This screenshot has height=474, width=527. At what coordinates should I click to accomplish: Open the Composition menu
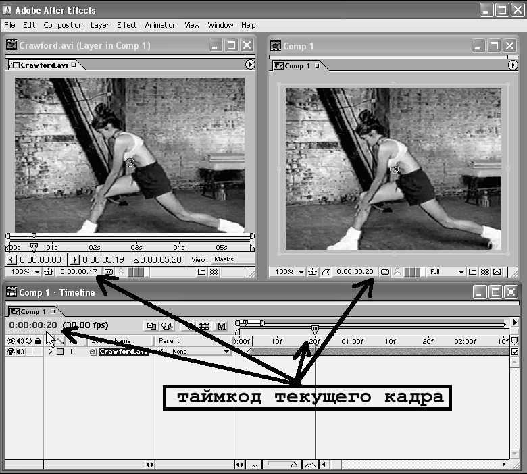tap(63, 25)
